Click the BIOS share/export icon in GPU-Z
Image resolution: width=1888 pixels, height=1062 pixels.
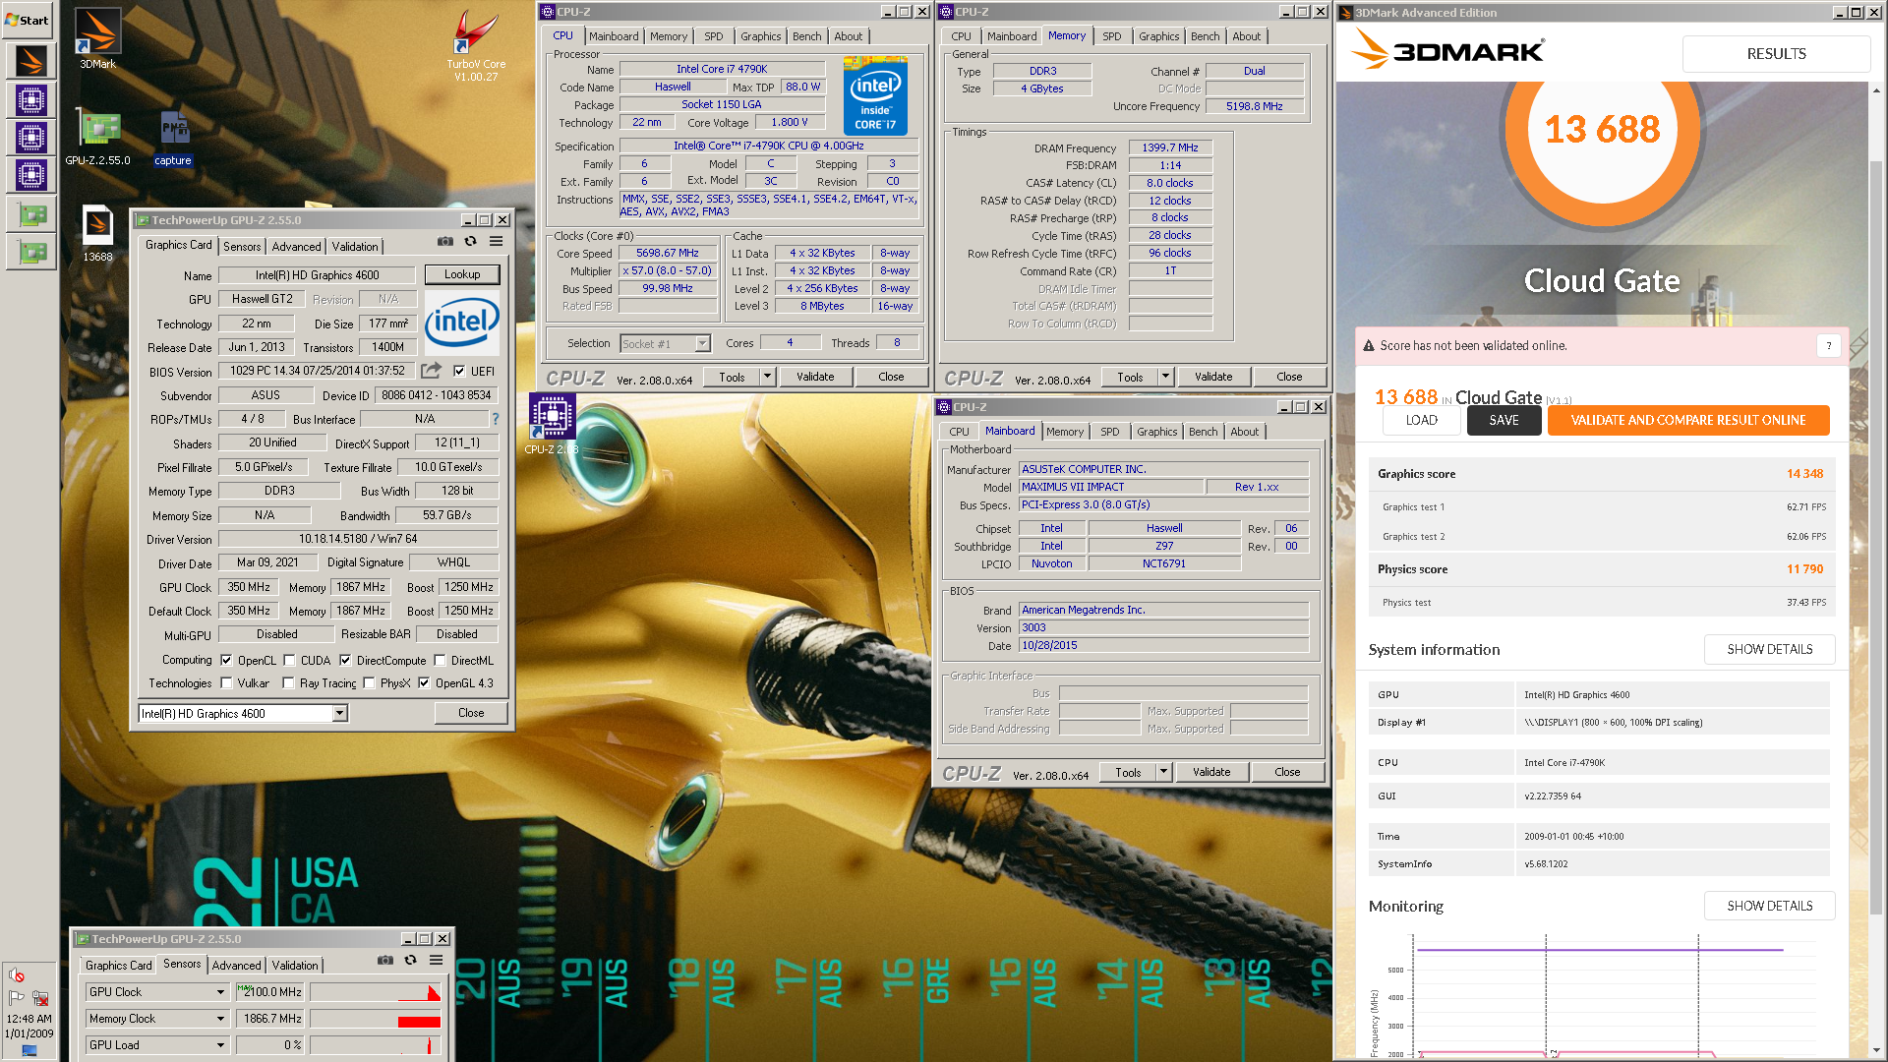click(x=431, y=371)
